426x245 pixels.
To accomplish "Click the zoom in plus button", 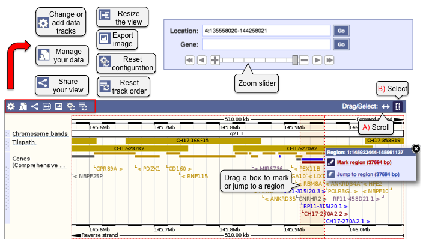I will coord(215,60).
